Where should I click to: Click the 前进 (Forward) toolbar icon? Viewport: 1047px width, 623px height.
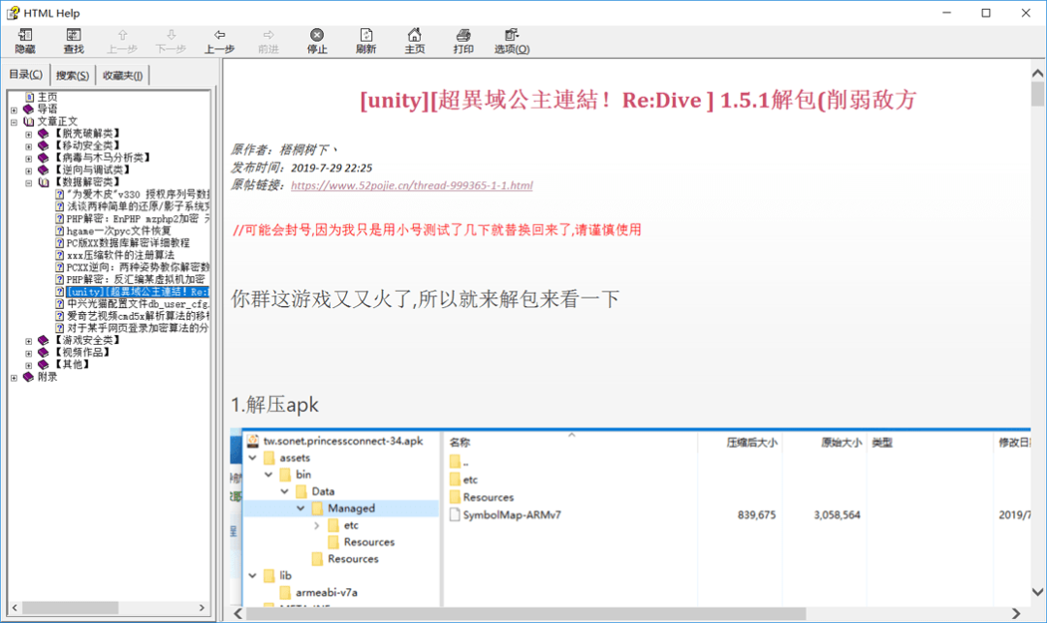tap(269, 35)
